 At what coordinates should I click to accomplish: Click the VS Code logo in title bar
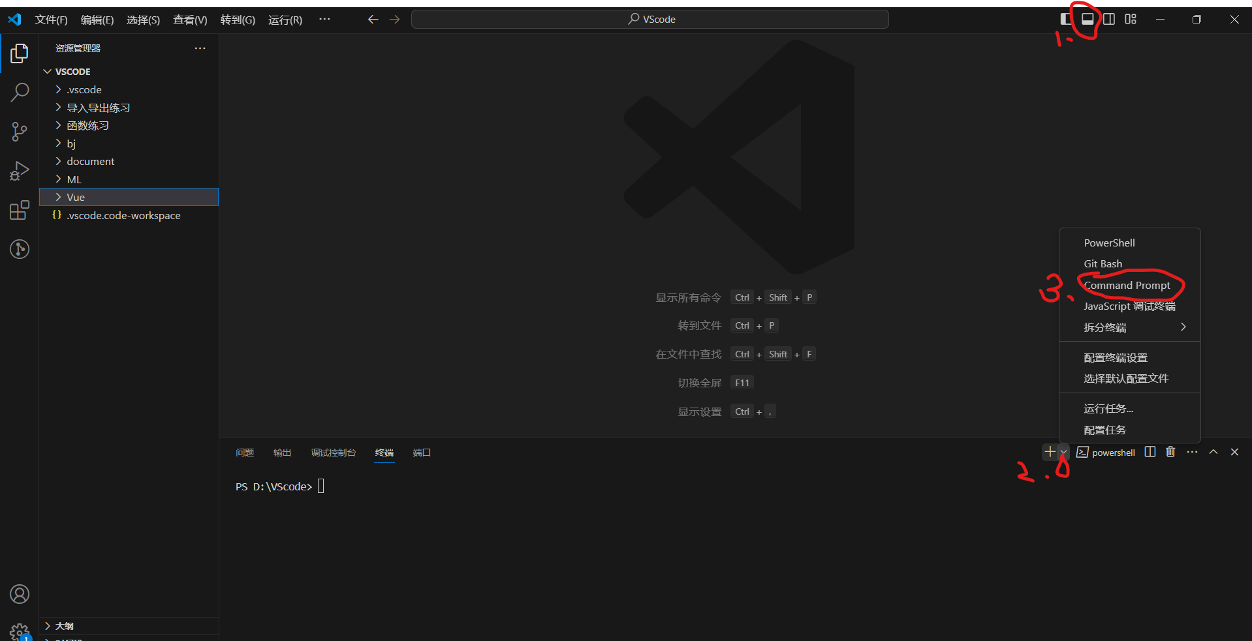click(14, 20)
